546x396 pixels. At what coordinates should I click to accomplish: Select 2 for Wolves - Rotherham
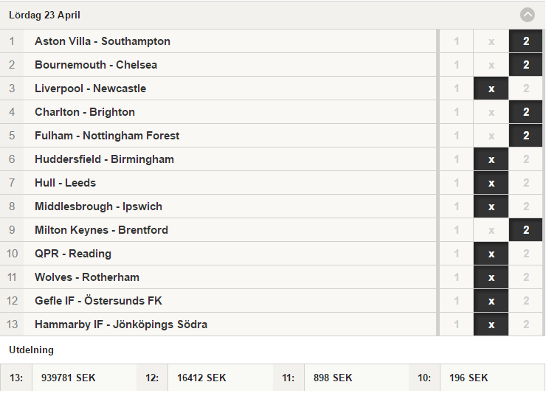point(525,277)
